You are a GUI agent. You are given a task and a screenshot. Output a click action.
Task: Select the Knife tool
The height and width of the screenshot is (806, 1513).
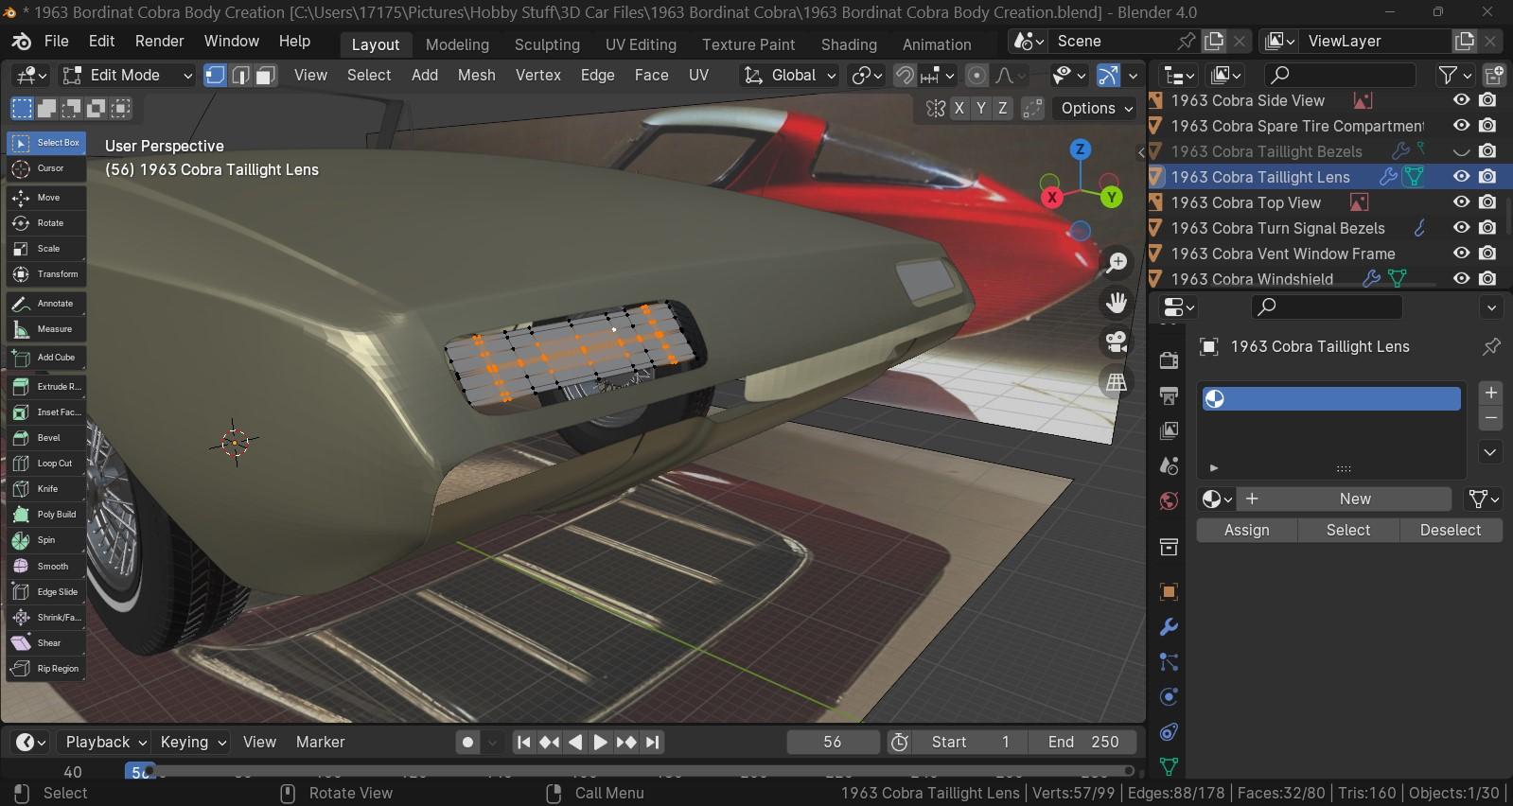[45, 489]
